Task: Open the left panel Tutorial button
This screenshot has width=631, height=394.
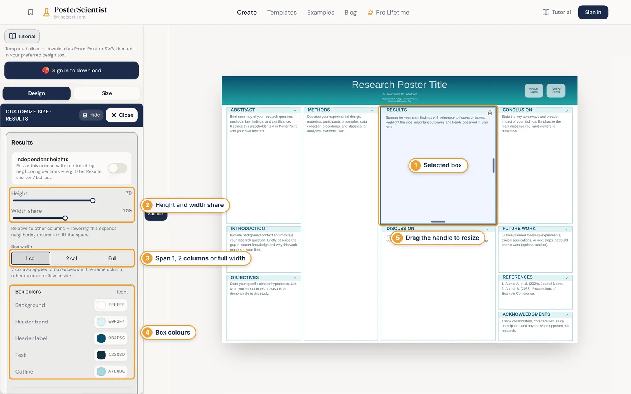Action: [22, 36]
